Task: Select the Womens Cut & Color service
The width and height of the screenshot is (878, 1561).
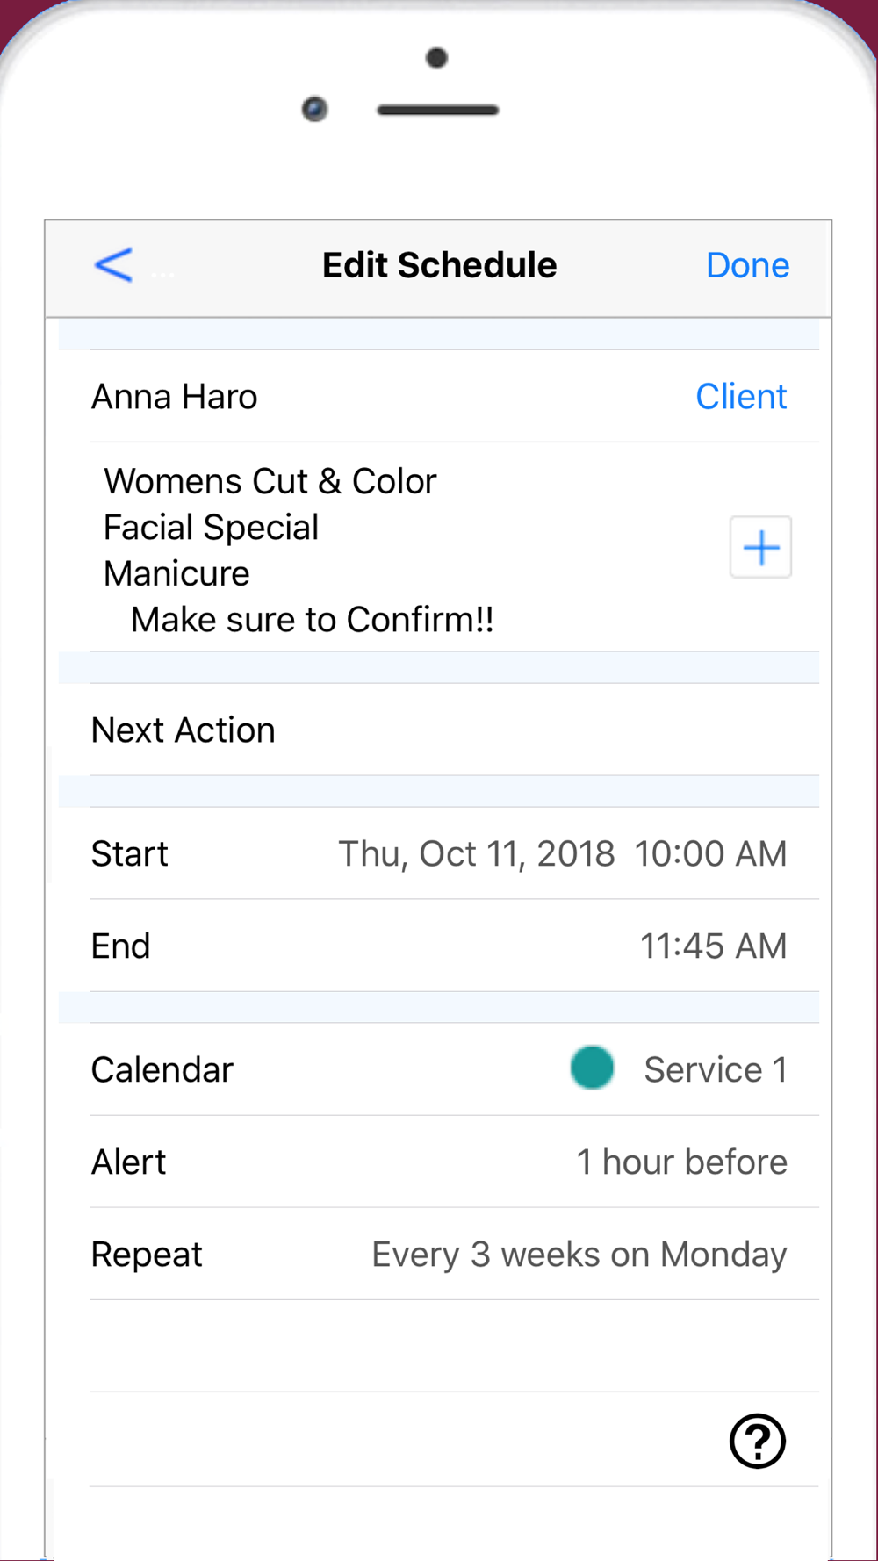Action: (x=270, y=481)
